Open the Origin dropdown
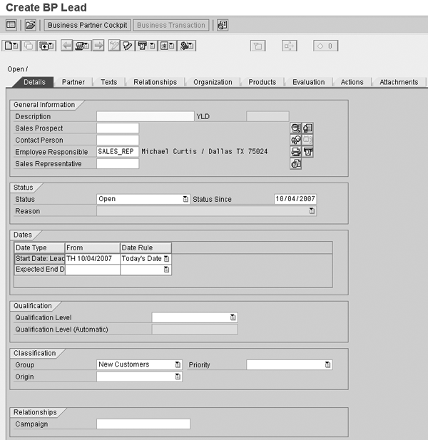 click(x=178, y=377)
